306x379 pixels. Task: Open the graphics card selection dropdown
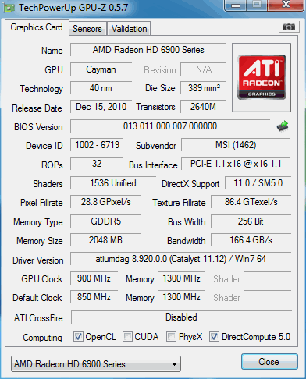pos(96,364)
